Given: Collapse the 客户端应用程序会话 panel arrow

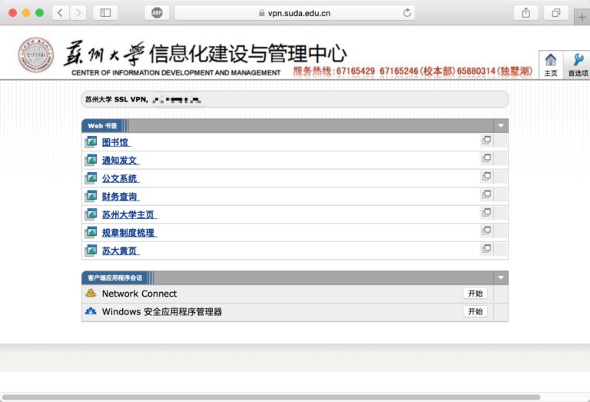Looking at the screenshot, I should coord(501,277).
